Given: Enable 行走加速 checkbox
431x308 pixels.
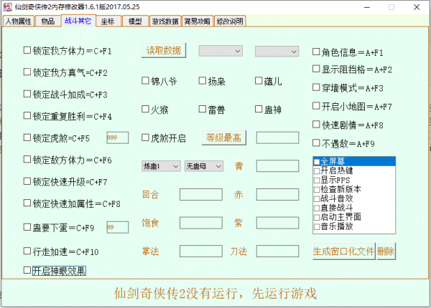Looking at the screenshot, I should tap(27, 251).
